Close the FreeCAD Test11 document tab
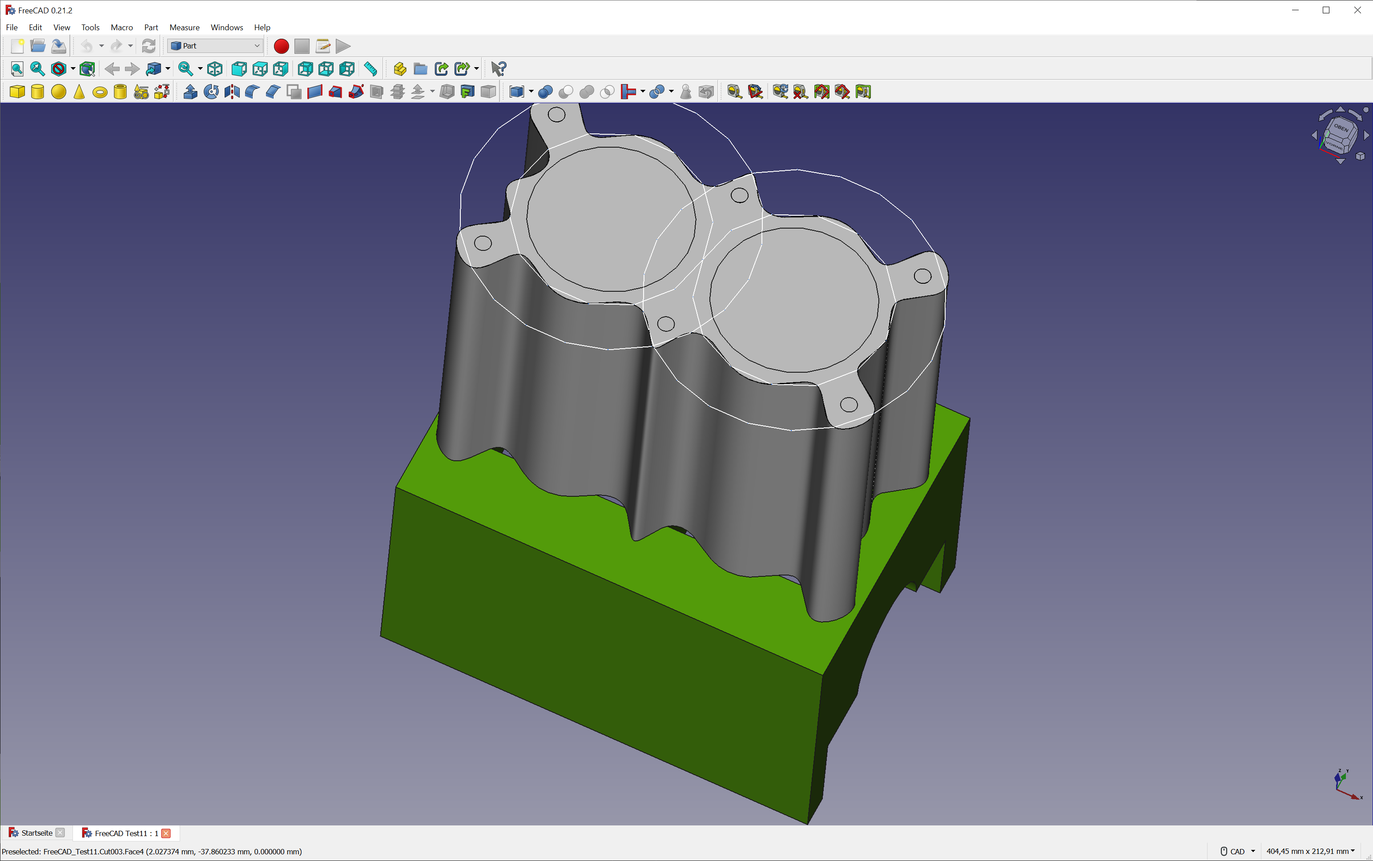This screenshot has width=1373, height=861. 166,833
